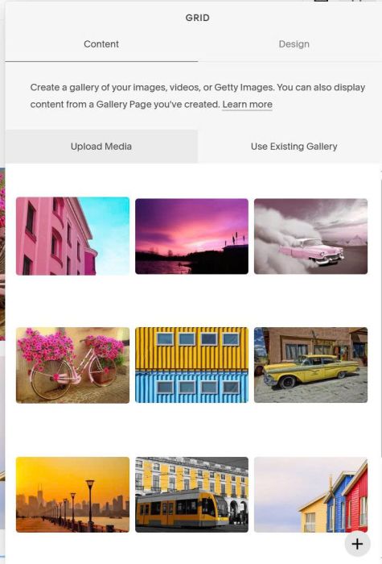Choose the Use Existing Gallery option
Image resolution: width=382 pixels, height=564 pixels.
click(294, 147)
